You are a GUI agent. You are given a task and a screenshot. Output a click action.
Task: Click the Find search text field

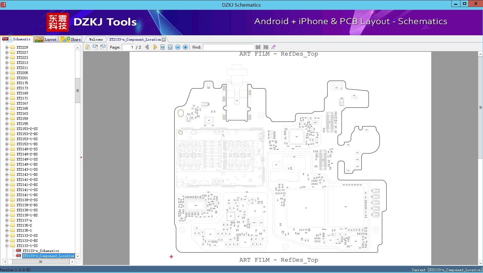(228, 47)
